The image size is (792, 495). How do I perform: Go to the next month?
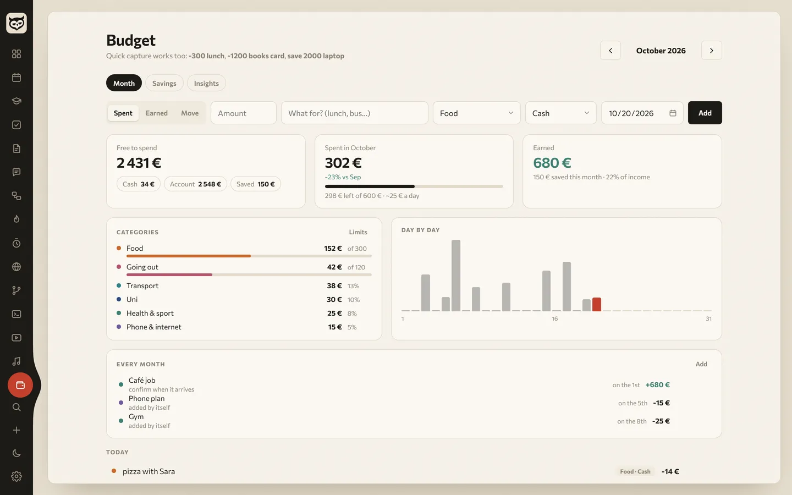pos(712,51)
